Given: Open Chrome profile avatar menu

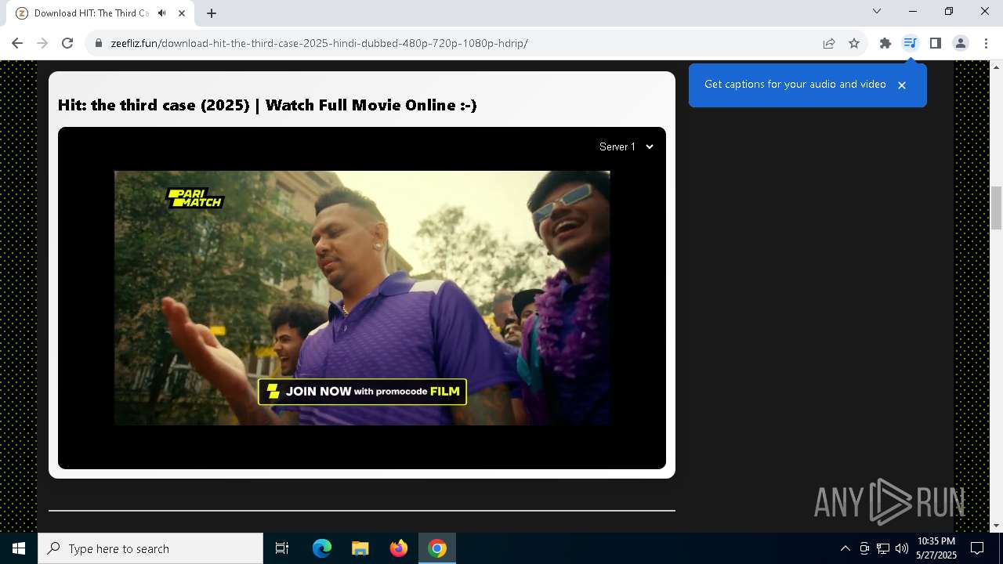Looking at the screenshot, I should (961, 43).
